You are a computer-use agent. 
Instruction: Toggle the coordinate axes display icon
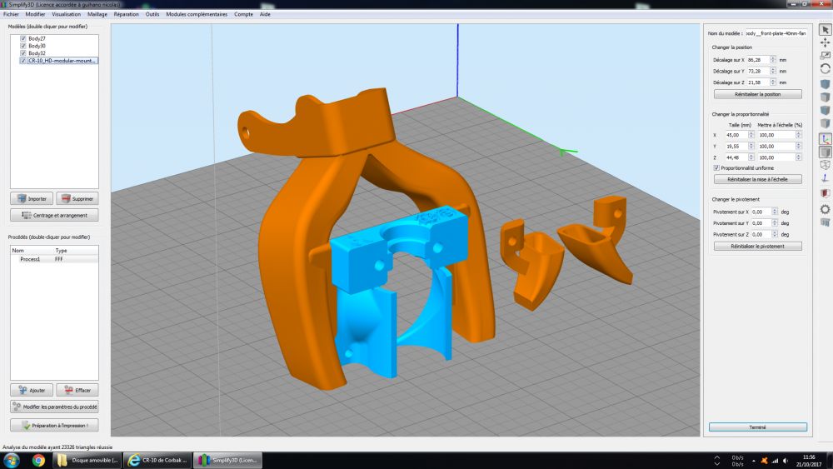[x=825, y=139]
